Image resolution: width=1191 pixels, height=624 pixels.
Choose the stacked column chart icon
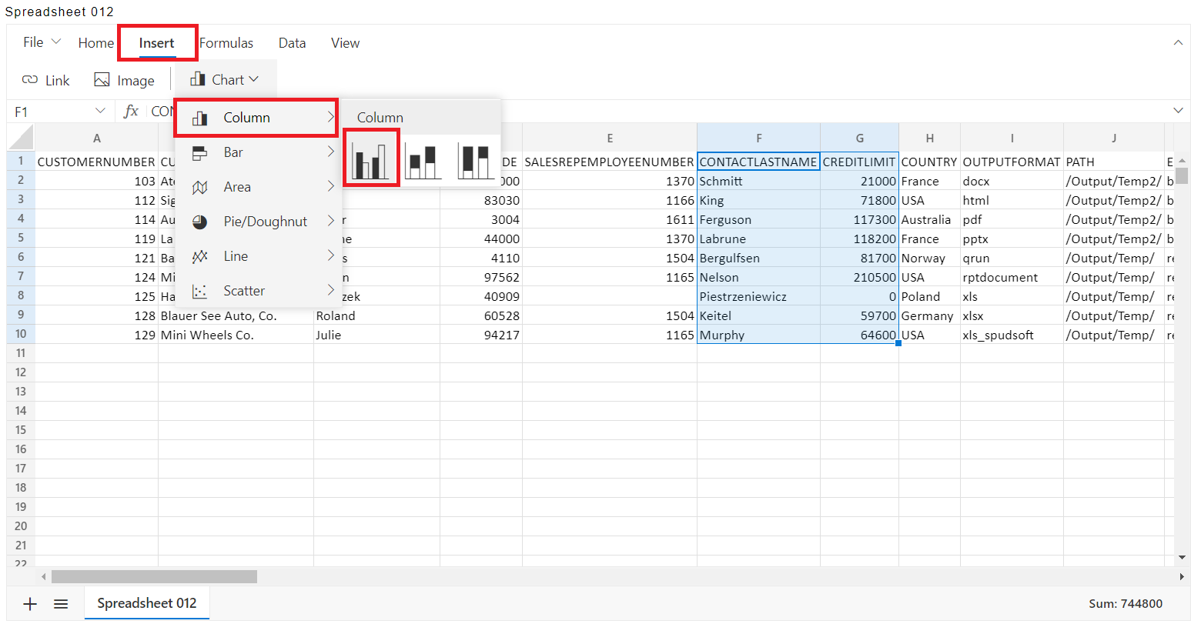tap(423, 160)
